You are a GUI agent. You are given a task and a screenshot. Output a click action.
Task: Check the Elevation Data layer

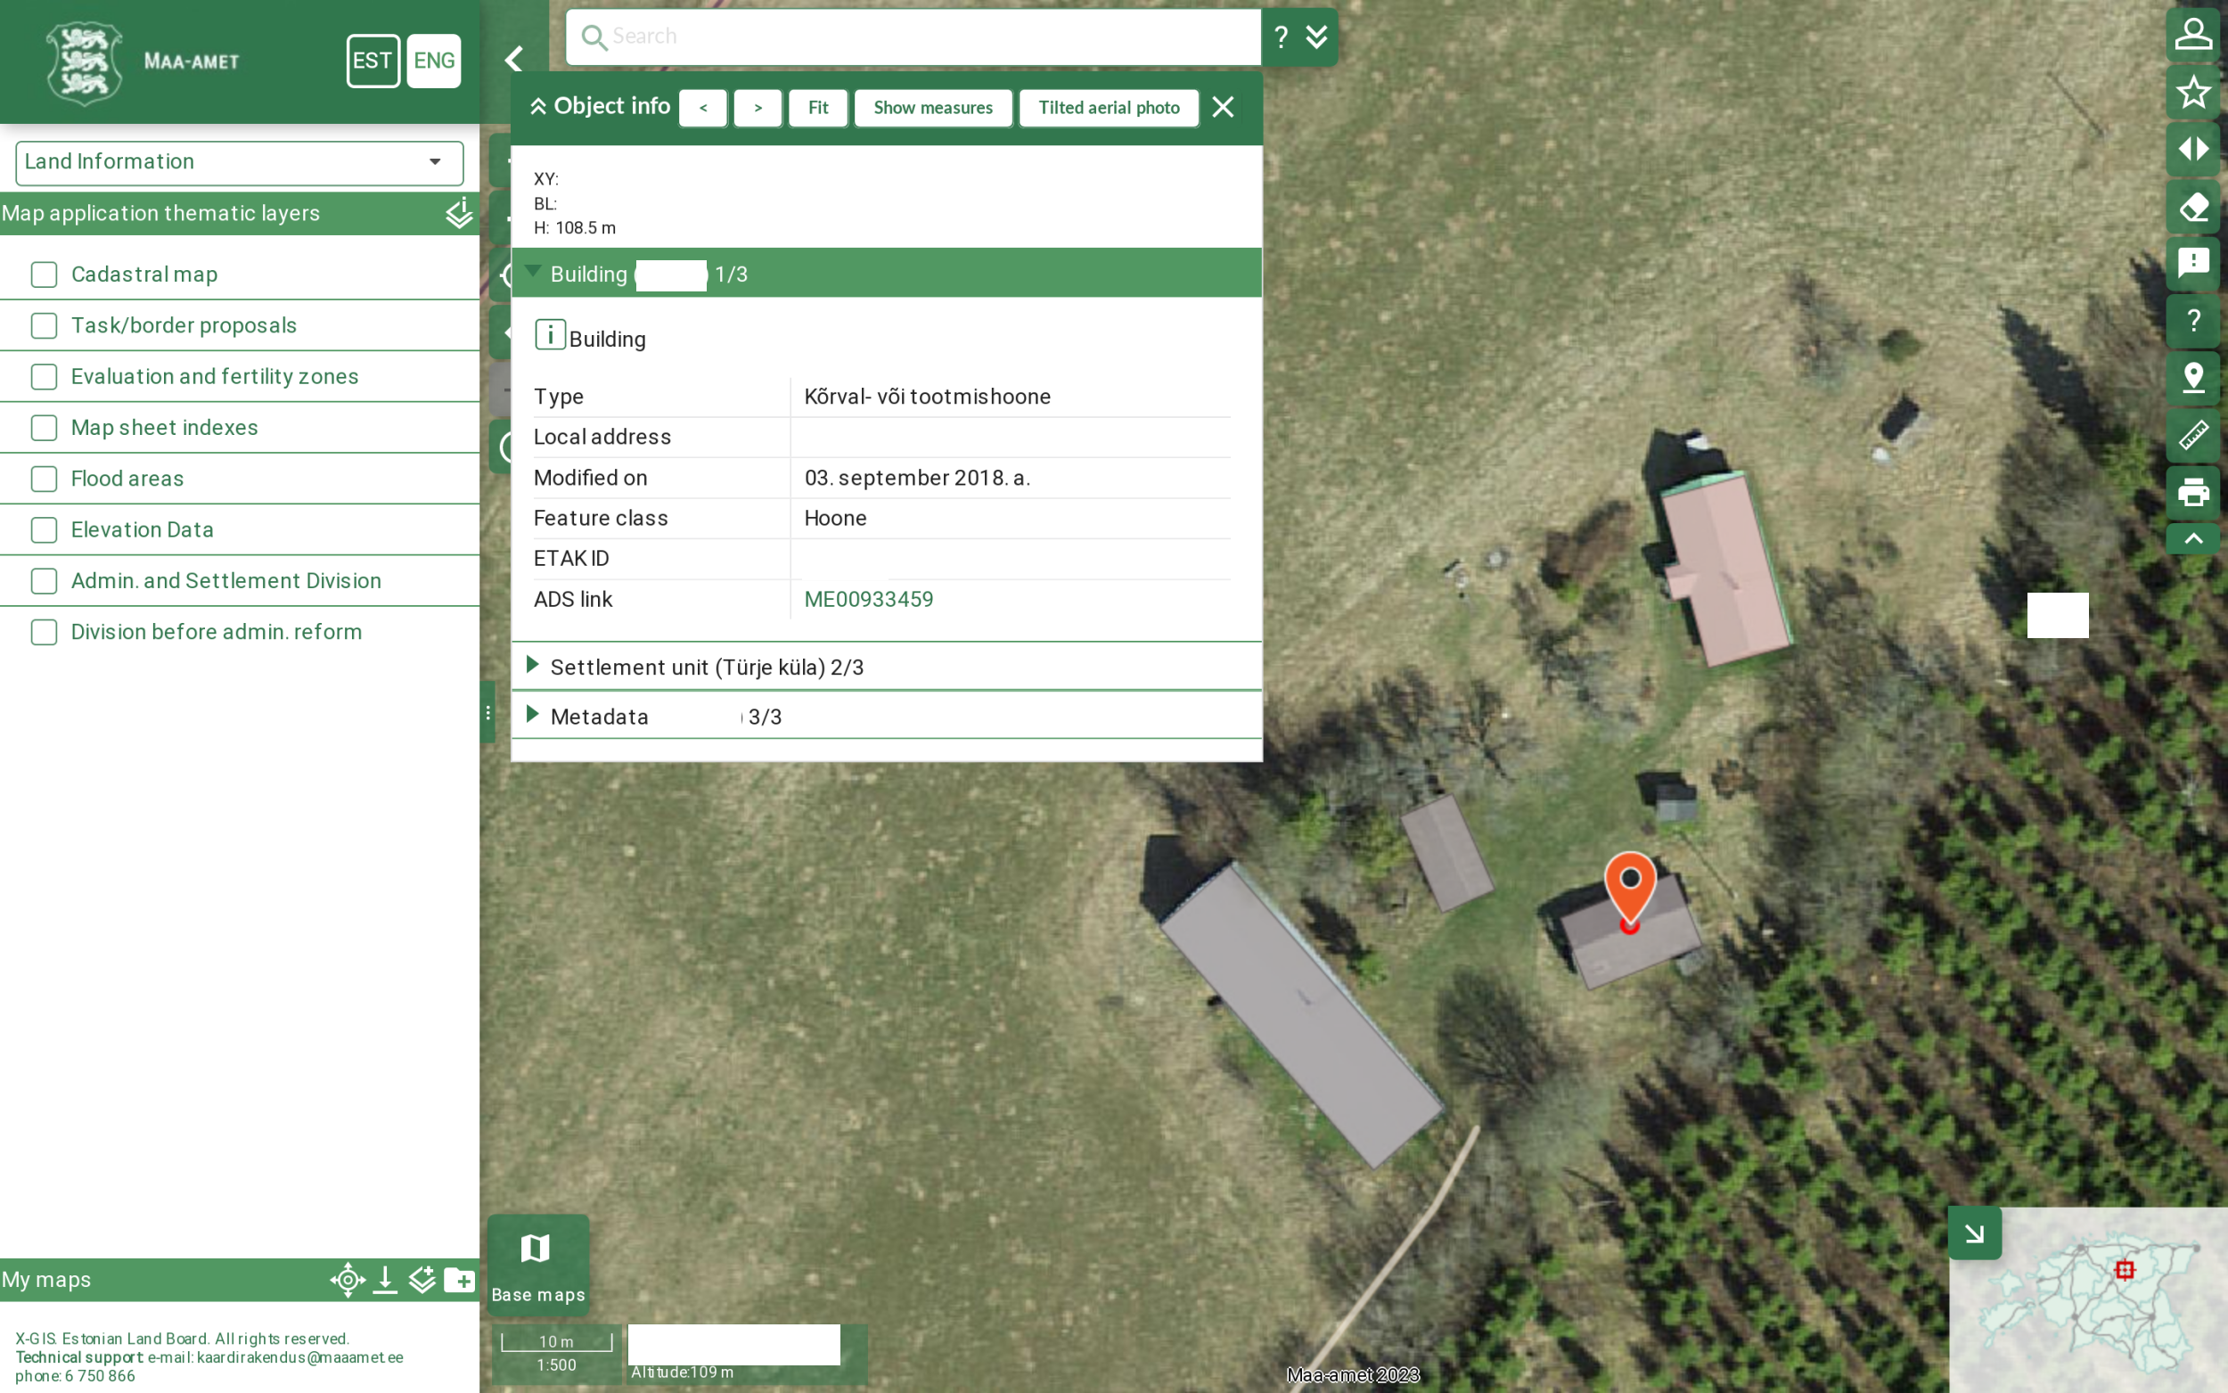coord(45,529)
